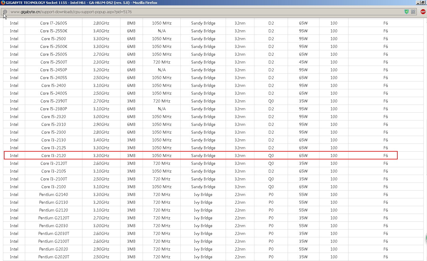Screen dimensions: 427x261
Task: Click 45W in the Core i5-2500T row
Action: (x=303, y=62)
